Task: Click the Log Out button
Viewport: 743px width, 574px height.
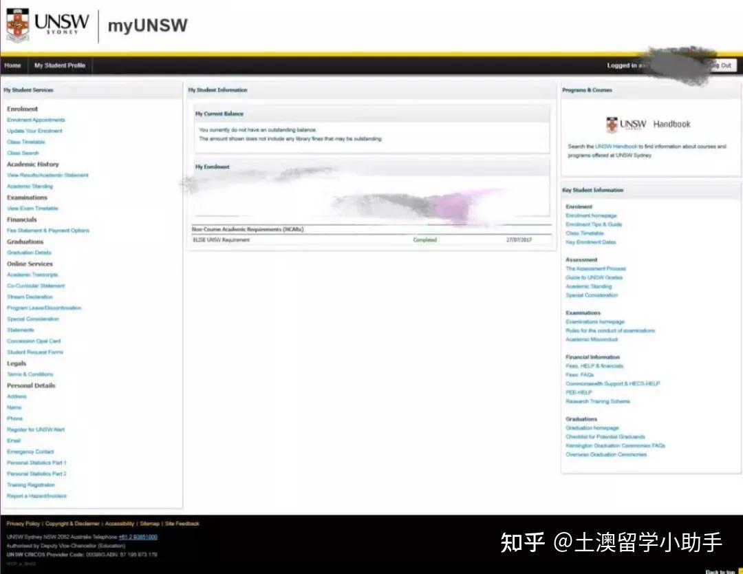Action: click(720, 65)
